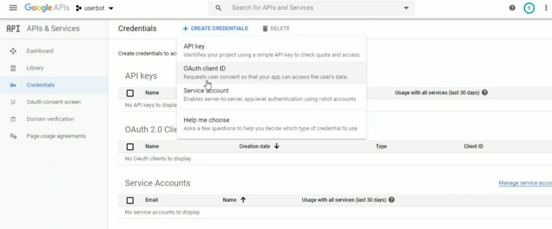The height and width of the screenshot is (229, 552).
Task: Toggle the OAuth 2.0 clients select-all checkbox
Action: pos(130,146)
